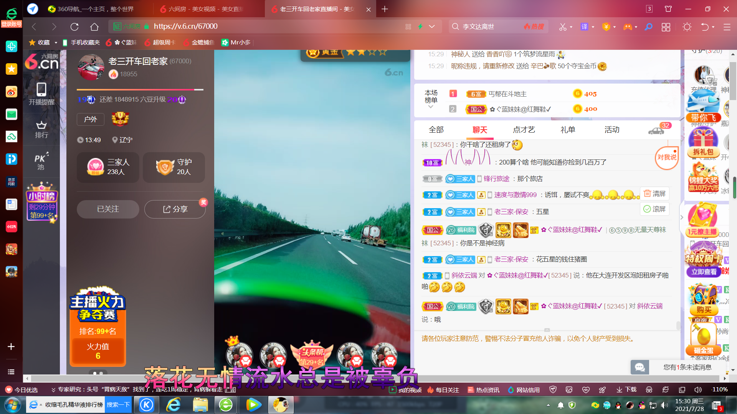The height and width of the screenshot is (414, 737).
Task: Click the chat panel vertical scrollbar
Action: 678,325
